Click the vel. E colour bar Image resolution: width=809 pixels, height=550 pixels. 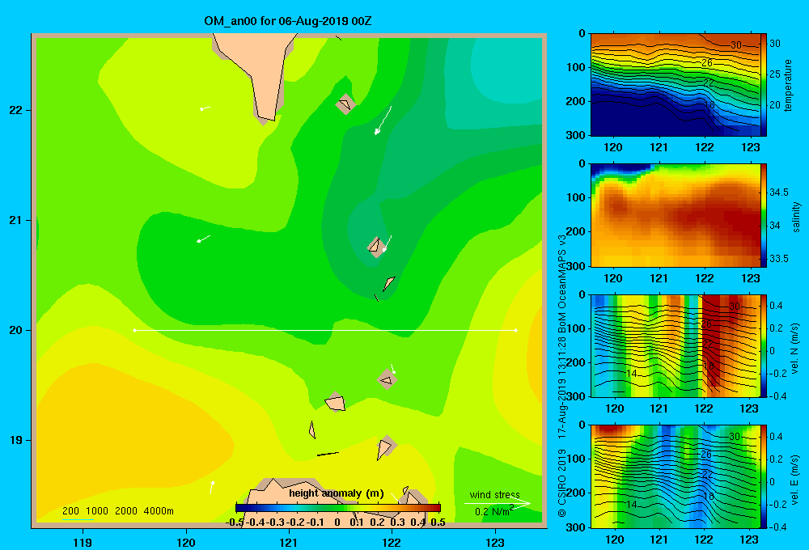765,476
